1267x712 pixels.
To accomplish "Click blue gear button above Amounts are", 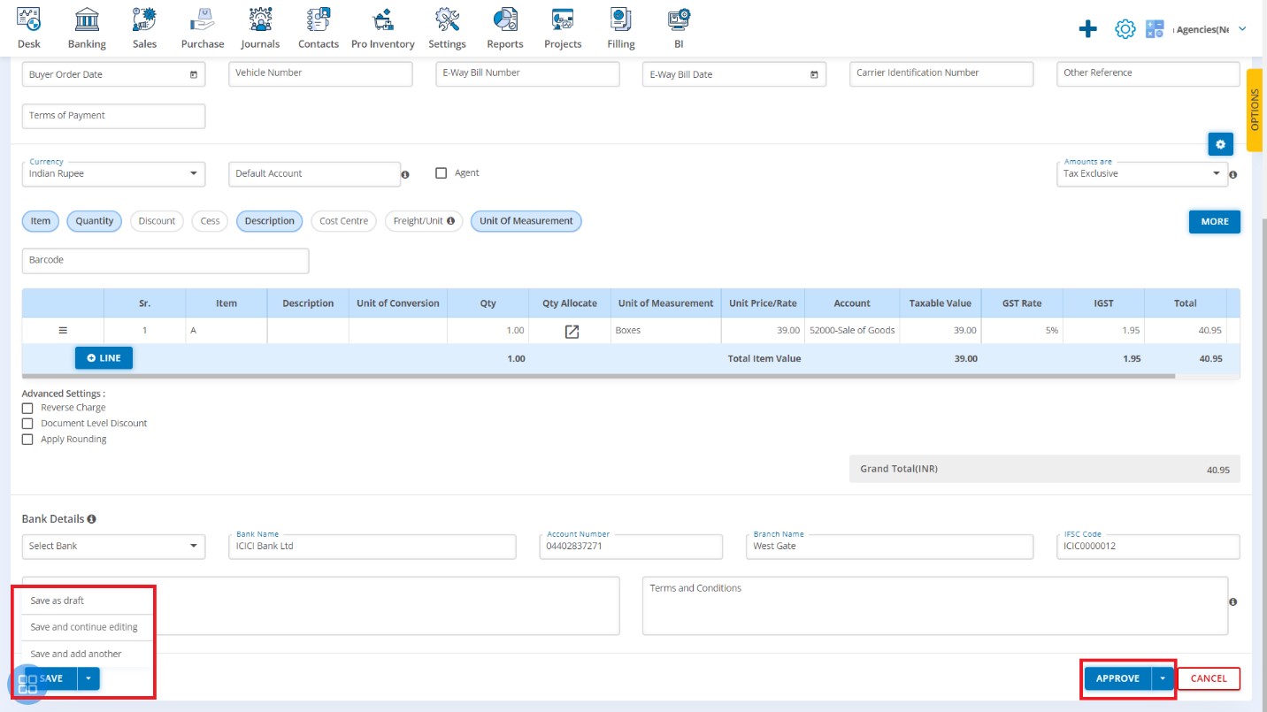I will pyautogui.click(x=1220, y=144).
